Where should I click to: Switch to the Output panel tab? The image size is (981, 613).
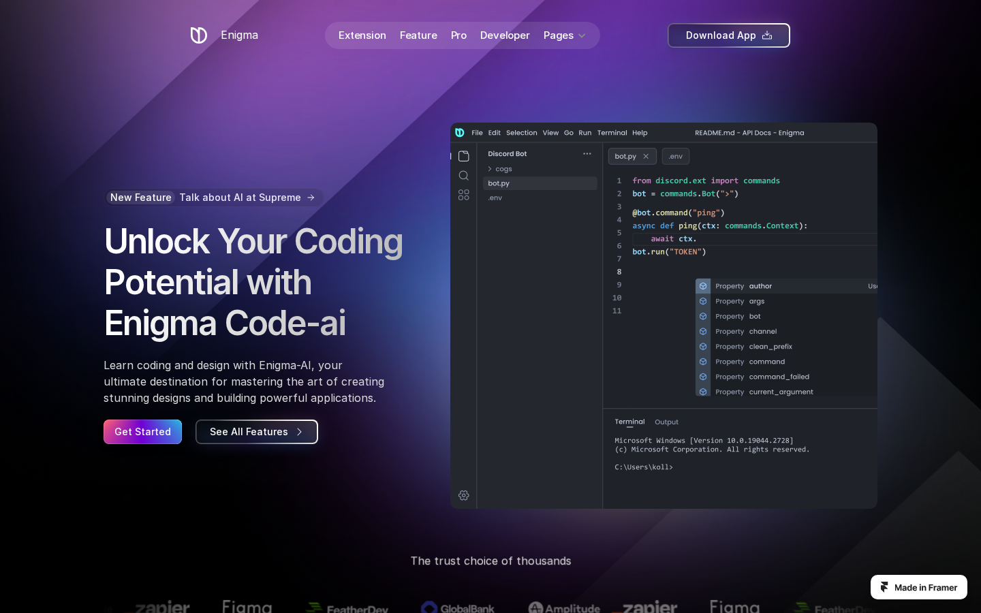click(x=666, y=422)
